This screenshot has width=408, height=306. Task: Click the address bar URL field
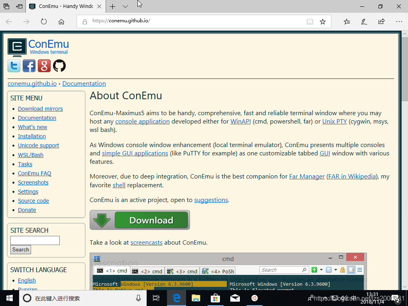pyautogui.click(x=204, y=22)
